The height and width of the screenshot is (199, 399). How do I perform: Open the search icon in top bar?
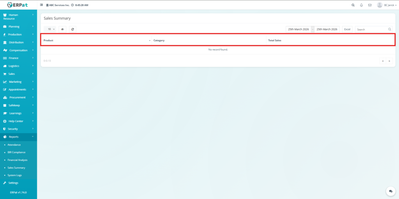353,5
